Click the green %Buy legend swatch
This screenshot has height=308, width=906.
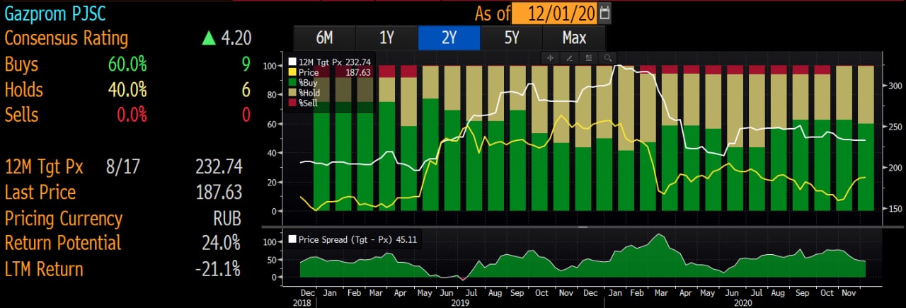click(x=292, y=83)
